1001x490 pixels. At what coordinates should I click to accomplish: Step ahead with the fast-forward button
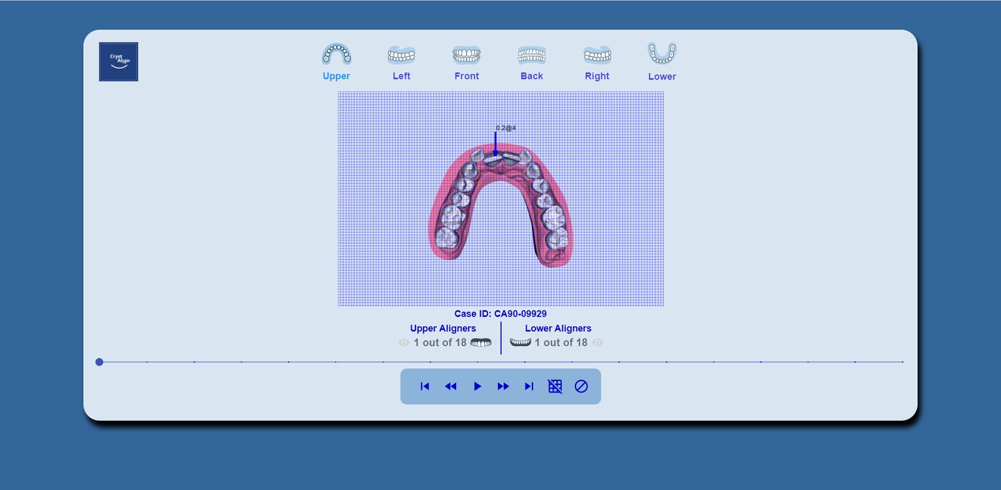coord(503,386)
